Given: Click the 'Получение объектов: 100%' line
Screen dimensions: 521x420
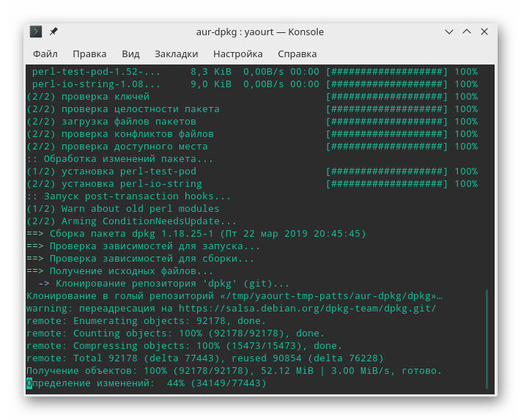Looking at the screenshot, I should pos(234,371).
